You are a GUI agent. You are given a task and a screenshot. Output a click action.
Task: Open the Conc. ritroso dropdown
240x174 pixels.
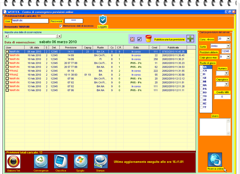pyautogui.click(x=228, y=39)
